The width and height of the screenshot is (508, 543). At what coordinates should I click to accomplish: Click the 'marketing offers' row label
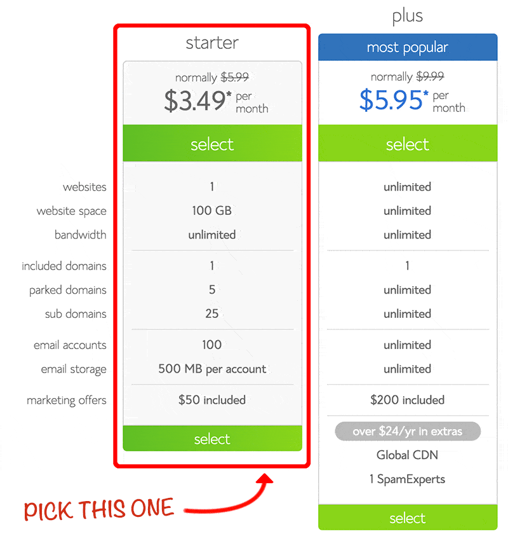coord(67,401)
